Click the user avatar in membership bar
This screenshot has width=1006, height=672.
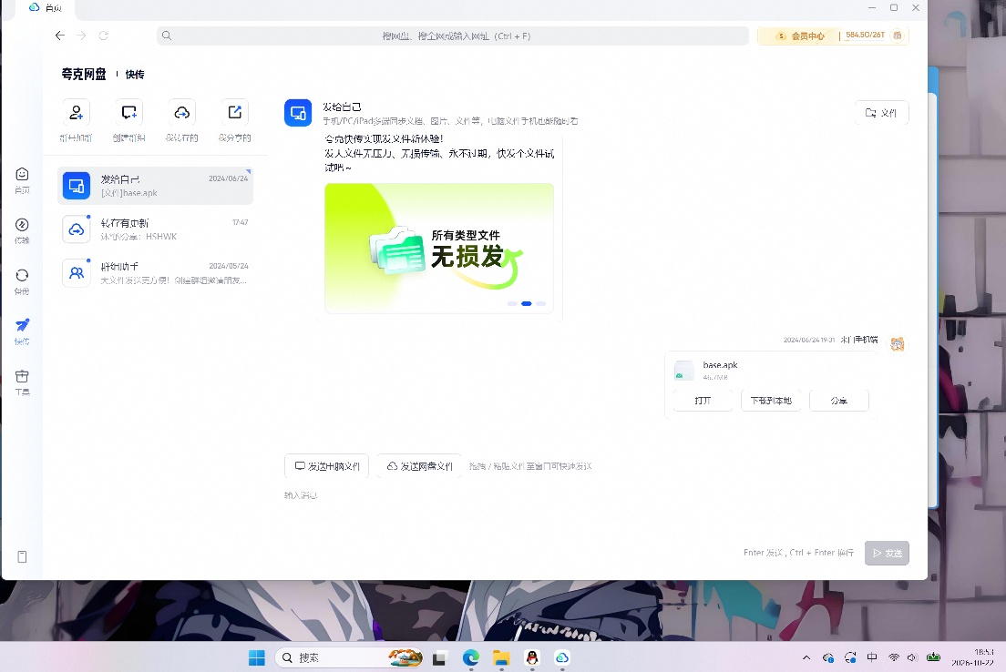tap(898, 36)
